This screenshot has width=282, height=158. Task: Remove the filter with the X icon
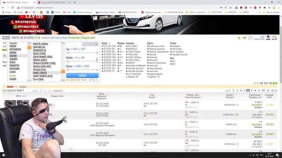(16, 87)
